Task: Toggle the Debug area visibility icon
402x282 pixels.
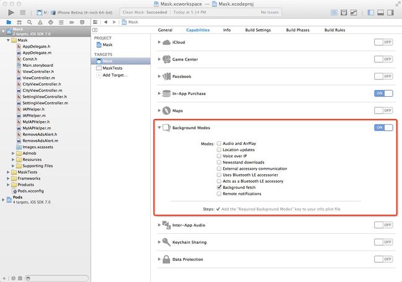Action: point(381,12)
